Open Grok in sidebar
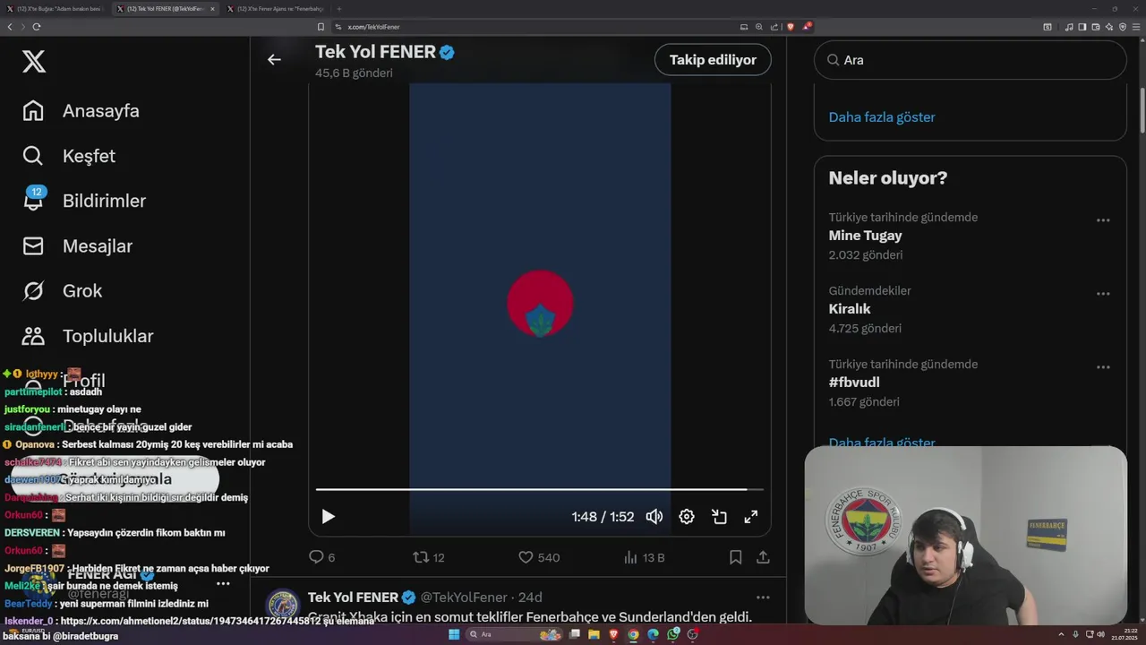The width and height of the screenshot is (1146, 645). point(63,290)
